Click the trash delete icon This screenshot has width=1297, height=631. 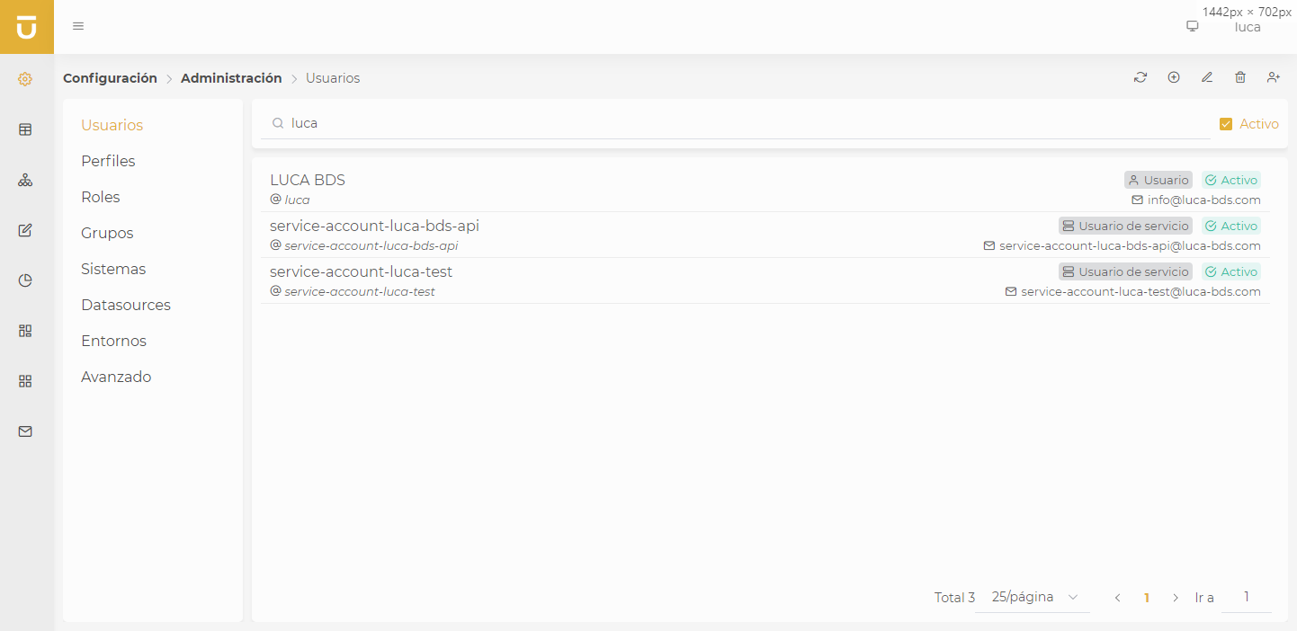click(1240, 77)
